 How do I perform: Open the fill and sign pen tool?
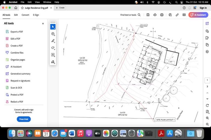click(x=53, y=62)
